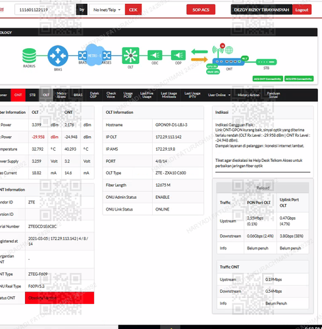Image resolution: width=322 pixels, height=329 pixels.
Task: Click Uplink Port downstream 3.8Gbps (38%) value
Action: coord(292,236)
